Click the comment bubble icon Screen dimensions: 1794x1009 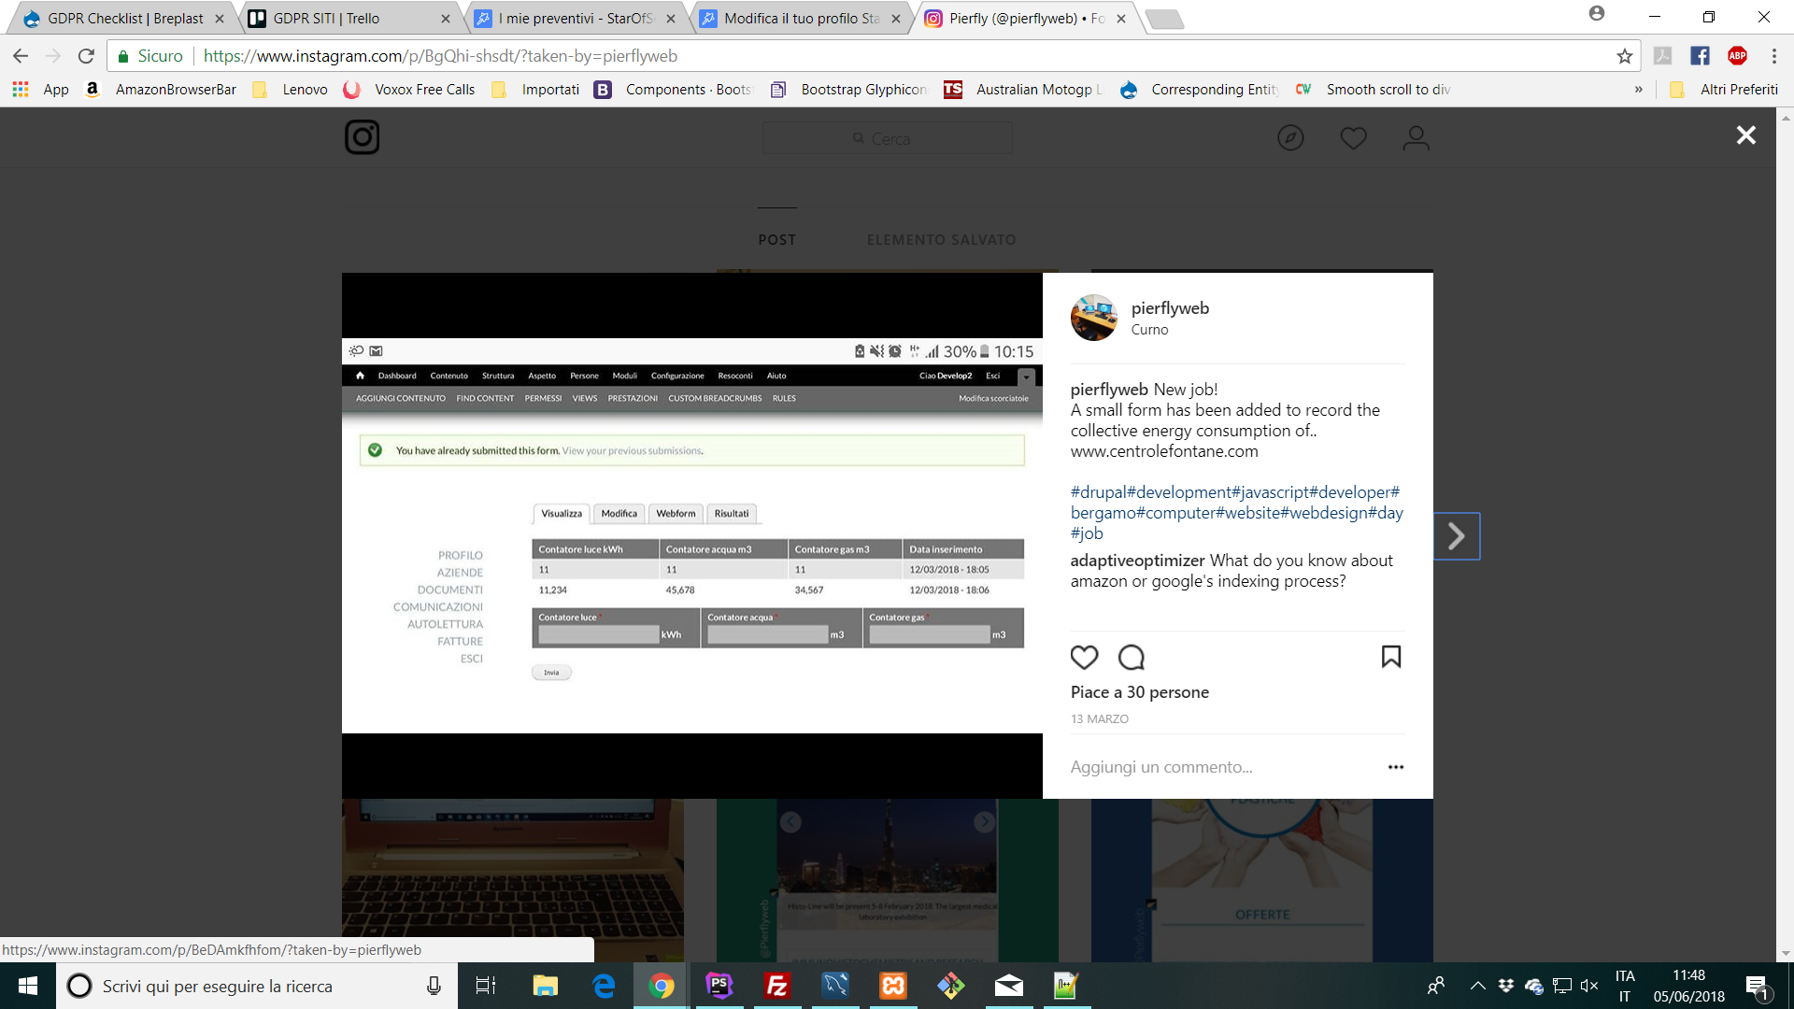tap(1131, 658)
